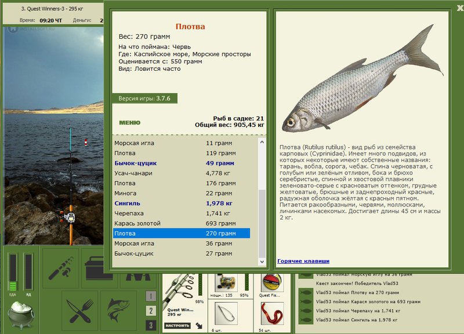Switch to rod slot 3
The width and height of the screenshot is (464, 334).
coord(151,325)
